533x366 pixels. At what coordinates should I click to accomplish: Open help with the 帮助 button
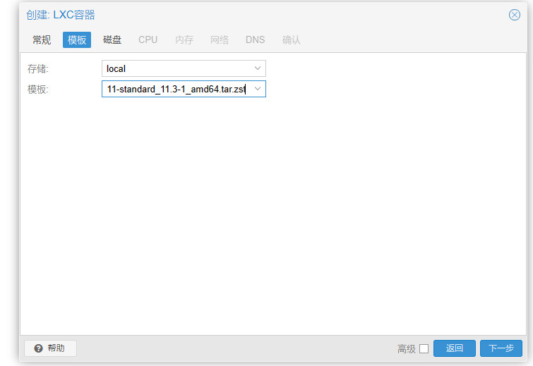[50, 348]
